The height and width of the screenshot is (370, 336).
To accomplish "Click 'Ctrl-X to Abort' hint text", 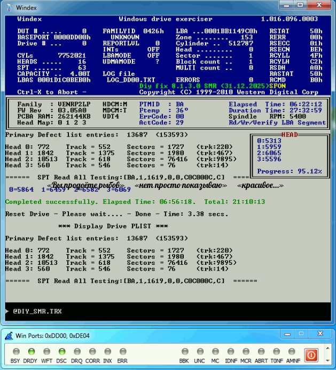I will coord(48,92).
